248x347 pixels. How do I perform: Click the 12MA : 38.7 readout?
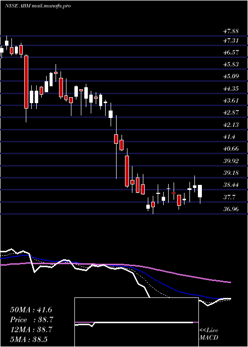click(x=31, y=330)
